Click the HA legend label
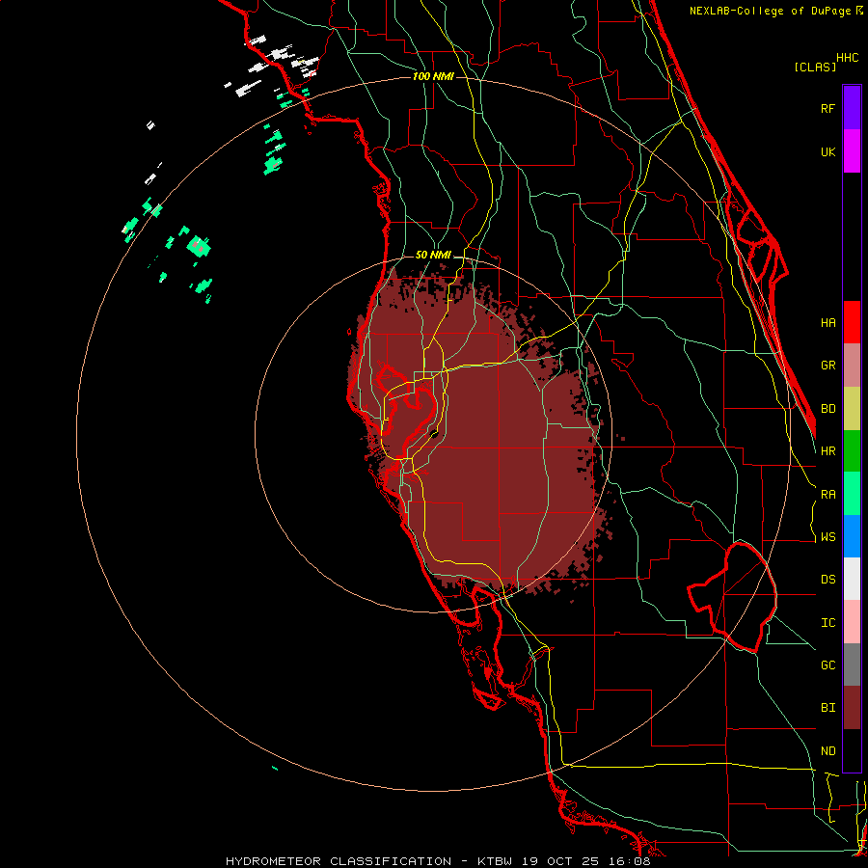The width and height of the screenshot is (868, 868). (x=827, y=322)
